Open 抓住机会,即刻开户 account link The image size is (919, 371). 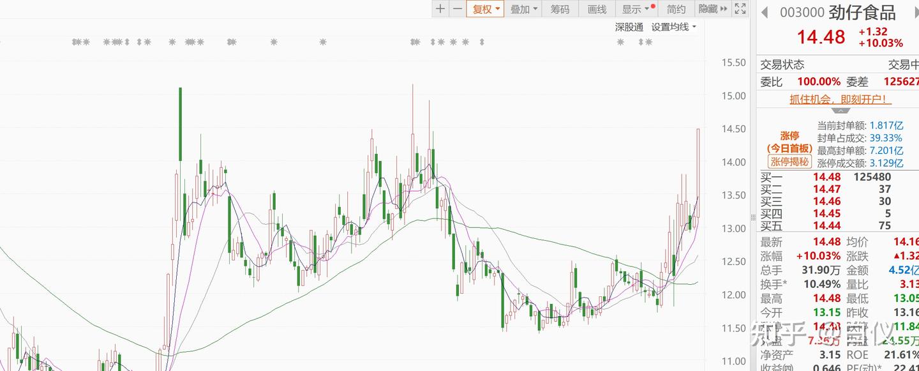[841, 99]
